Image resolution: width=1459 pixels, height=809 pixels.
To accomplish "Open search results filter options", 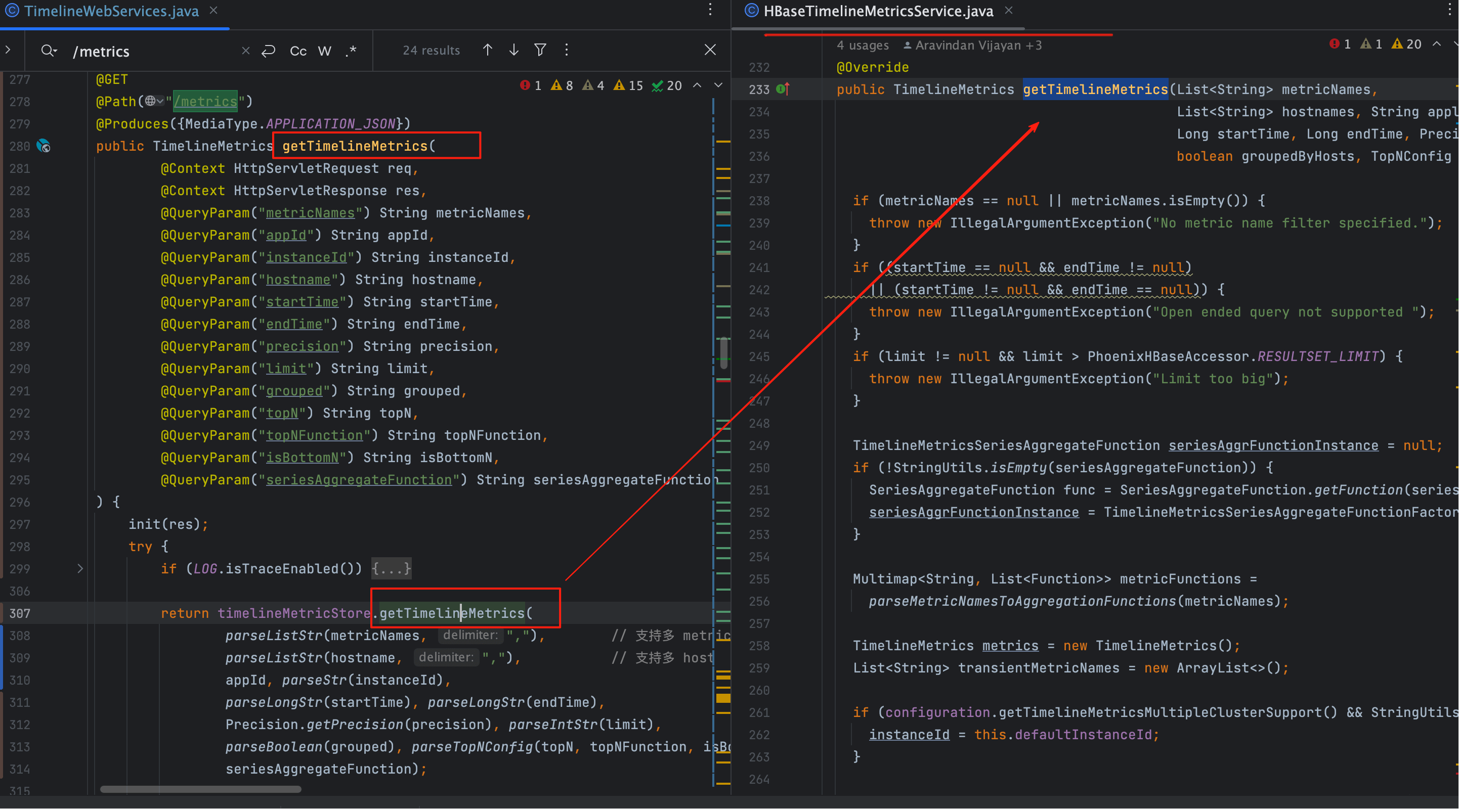I will click(540, 50).
